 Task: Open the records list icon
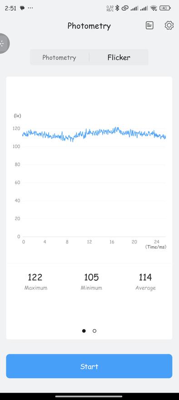coord(149,25)
